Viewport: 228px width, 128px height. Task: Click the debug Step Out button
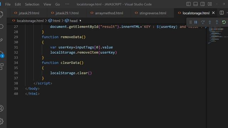click(x=217, y=22)
